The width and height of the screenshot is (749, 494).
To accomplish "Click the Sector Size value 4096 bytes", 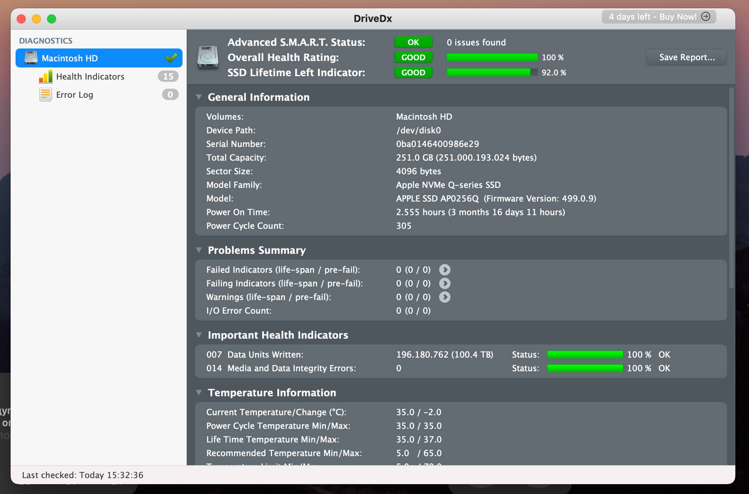I will pos(419,172).
